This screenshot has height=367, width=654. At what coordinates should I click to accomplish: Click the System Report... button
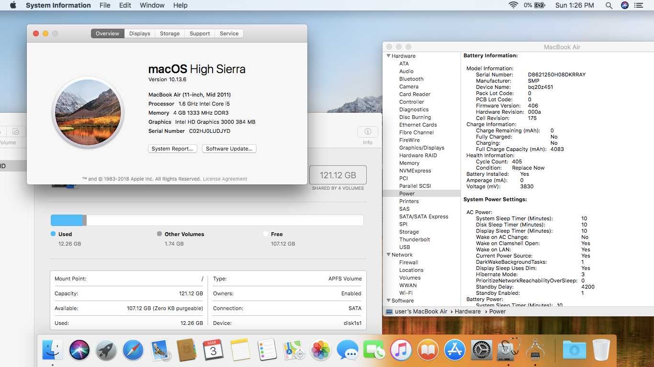(172, 149)
